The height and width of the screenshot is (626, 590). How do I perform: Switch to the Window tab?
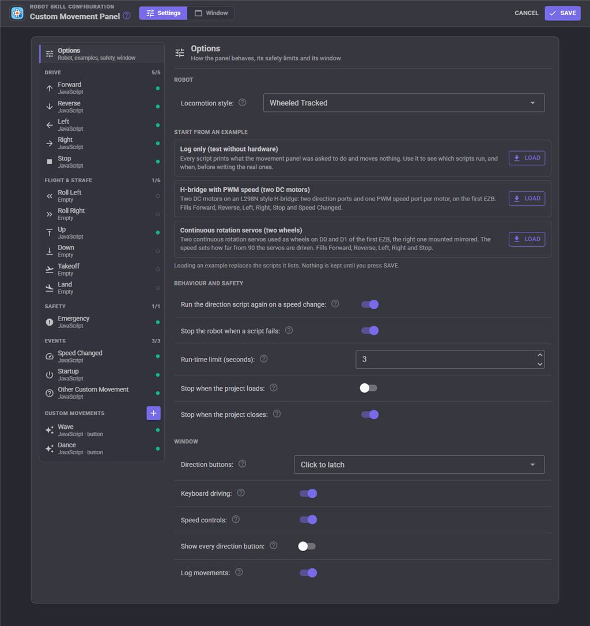211,13
